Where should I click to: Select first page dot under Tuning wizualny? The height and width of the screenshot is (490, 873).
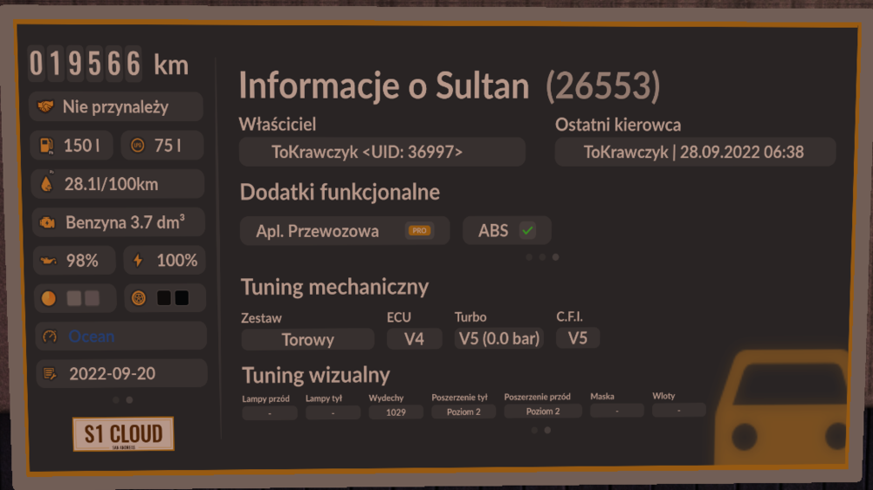[x=534, y=431]
